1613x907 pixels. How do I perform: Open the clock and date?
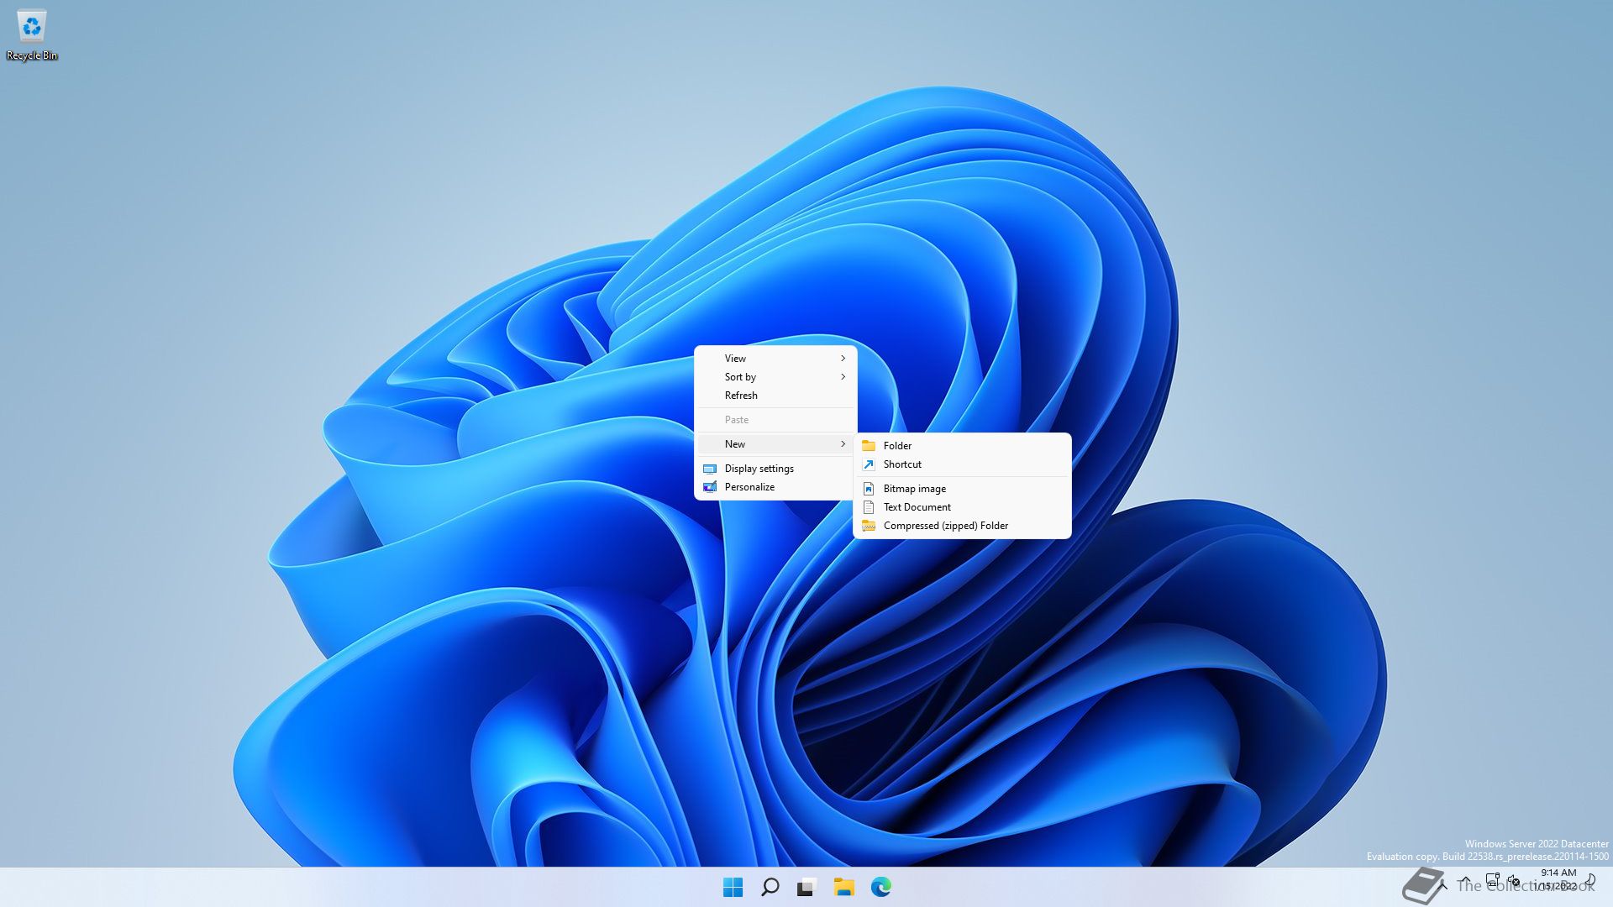point(1555,879)
